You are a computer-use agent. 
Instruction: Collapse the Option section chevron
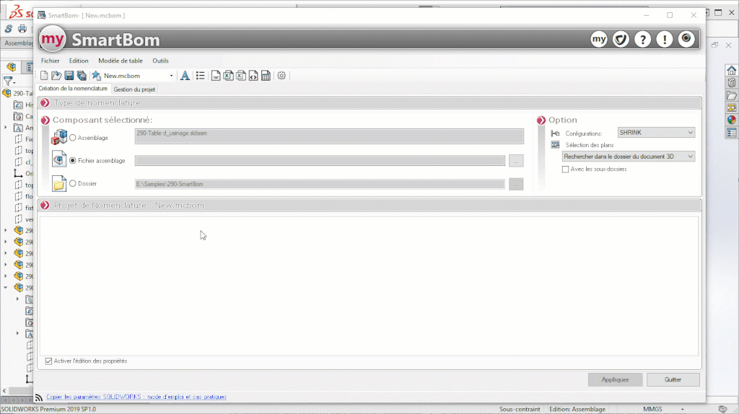(541, 120)
